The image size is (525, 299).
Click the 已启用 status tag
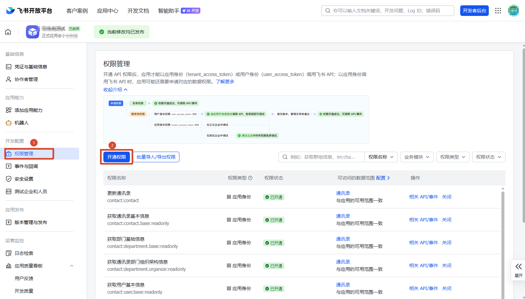pyautogui.click(x=74, y=29)
